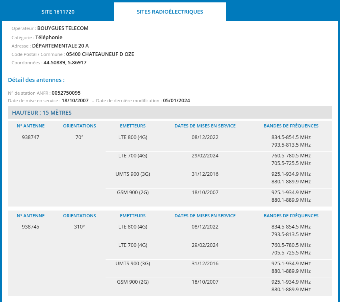
Task: Click date 08/12/2022 for antenna 938747
Action: point(205,137)
